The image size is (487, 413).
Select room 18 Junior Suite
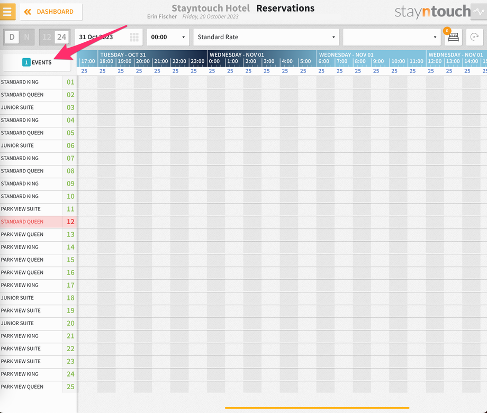(x=38, y=298)
